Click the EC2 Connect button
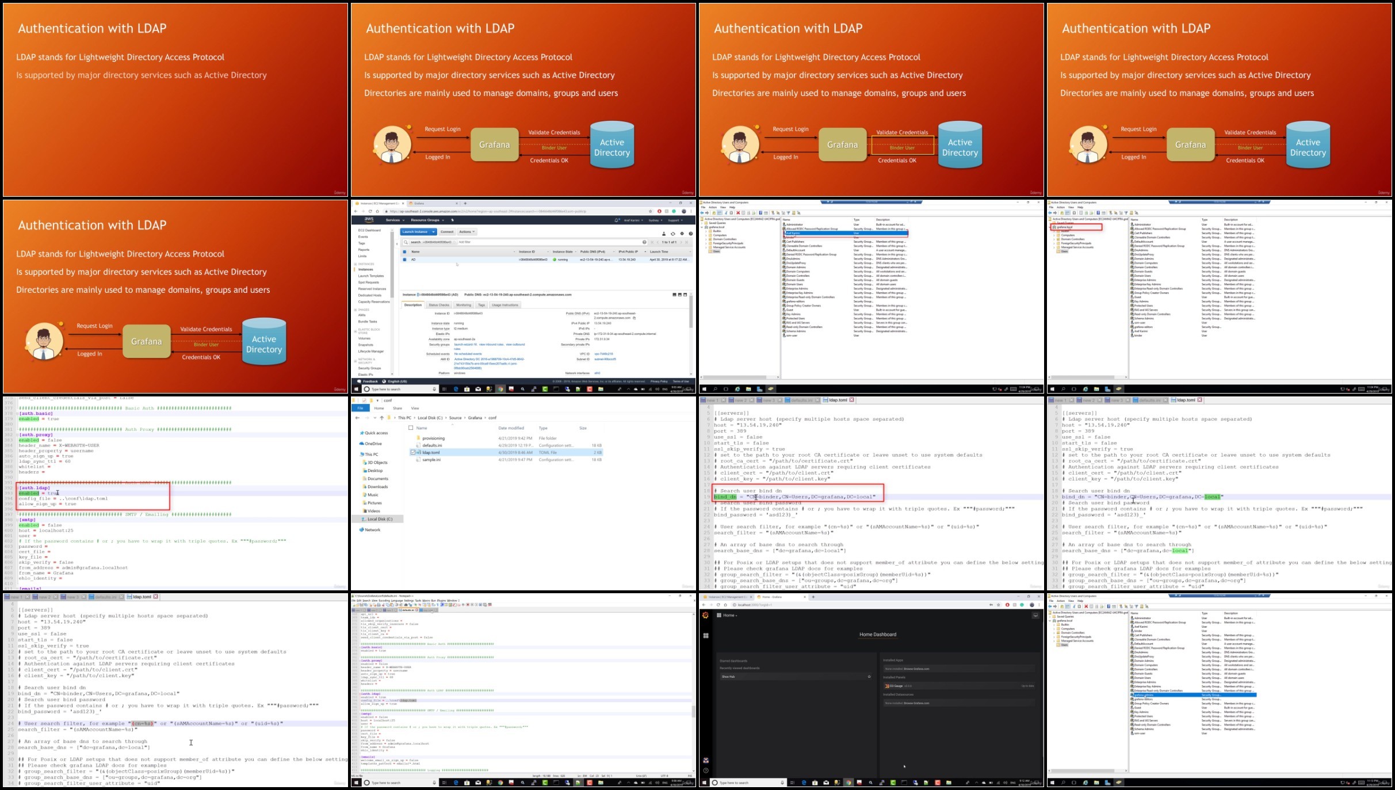Viewport: 1395px width, 790px height. (x=447, y=232)
